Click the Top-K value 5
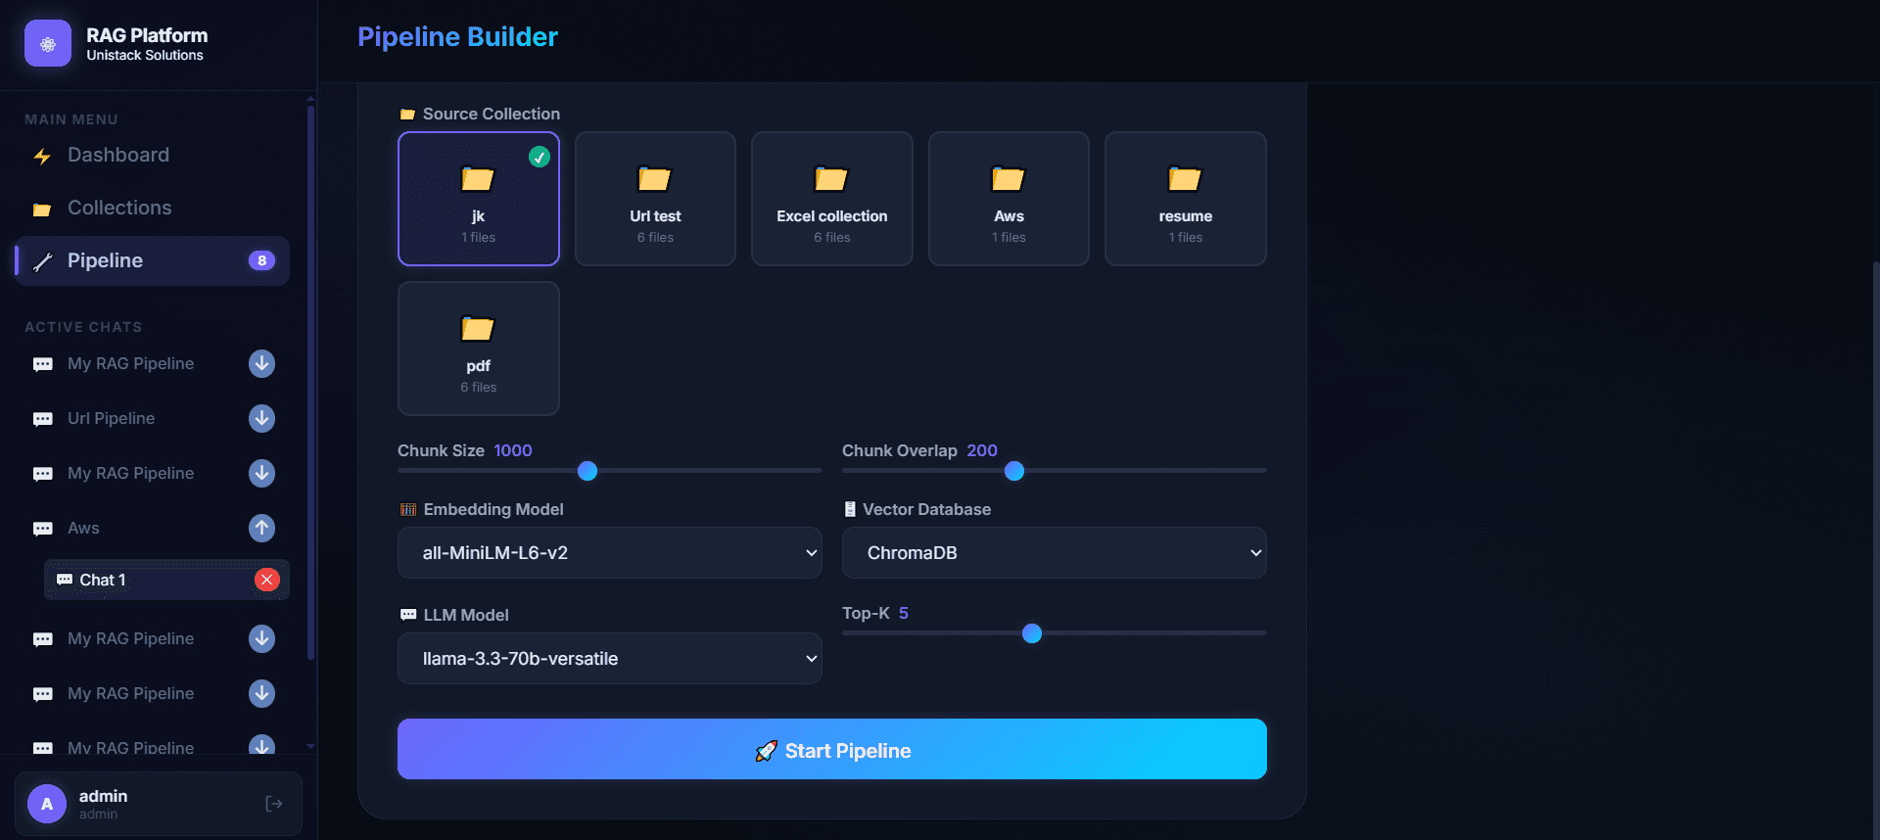 tap(904, 613)
